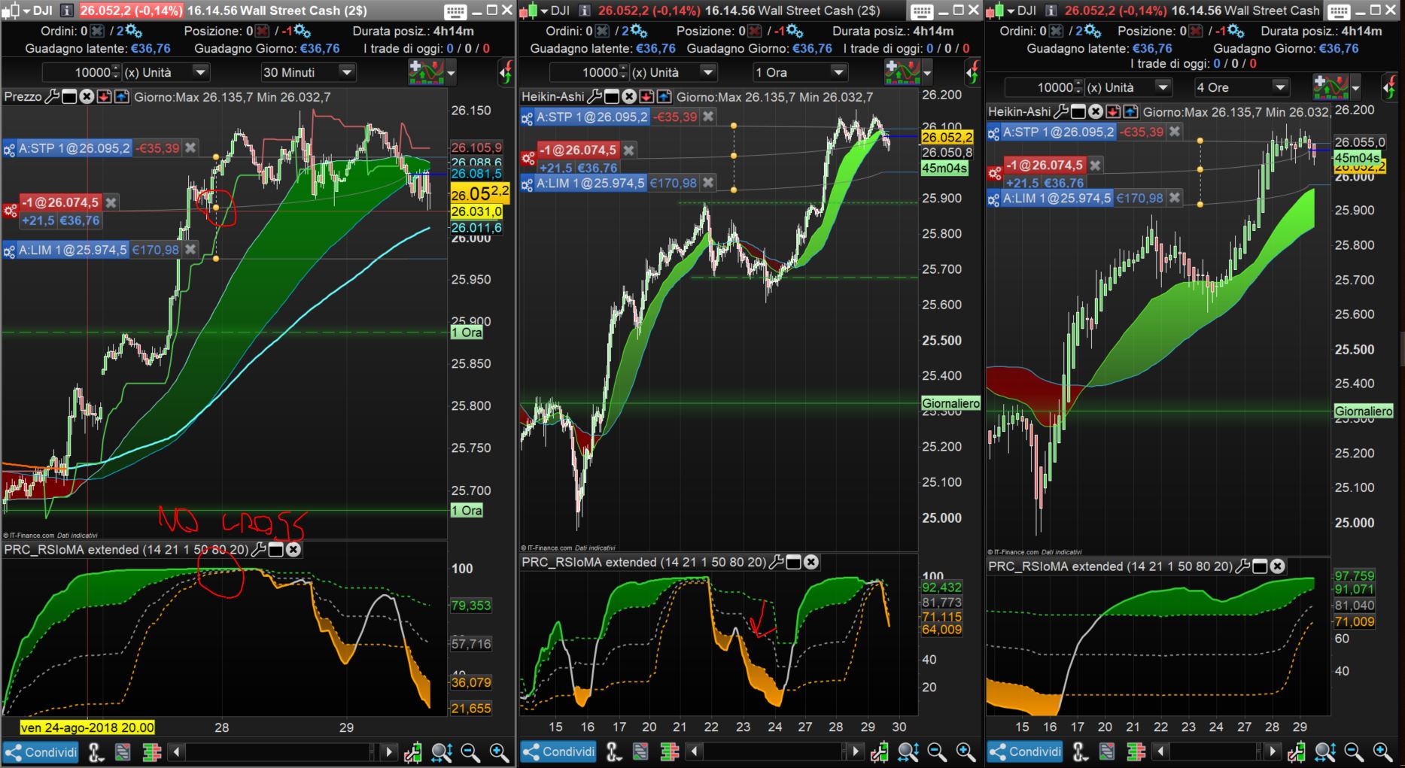The height and width of the screenshot is (768, 1405).
Task: Cancel A:LIM order on 4 Ore chart
Action: (x=1175, y=199)
